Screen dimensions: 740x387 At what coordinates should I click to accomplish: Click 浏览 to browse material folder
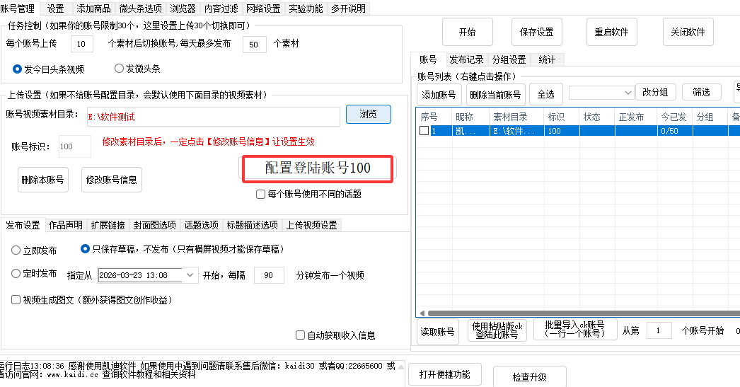point(368,115)
